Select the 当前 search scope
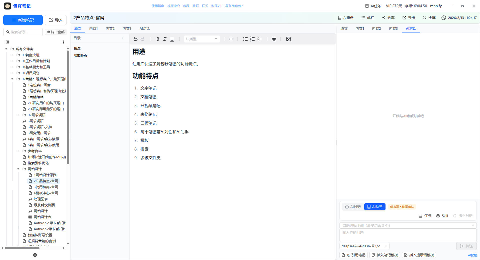 [50, 32]
